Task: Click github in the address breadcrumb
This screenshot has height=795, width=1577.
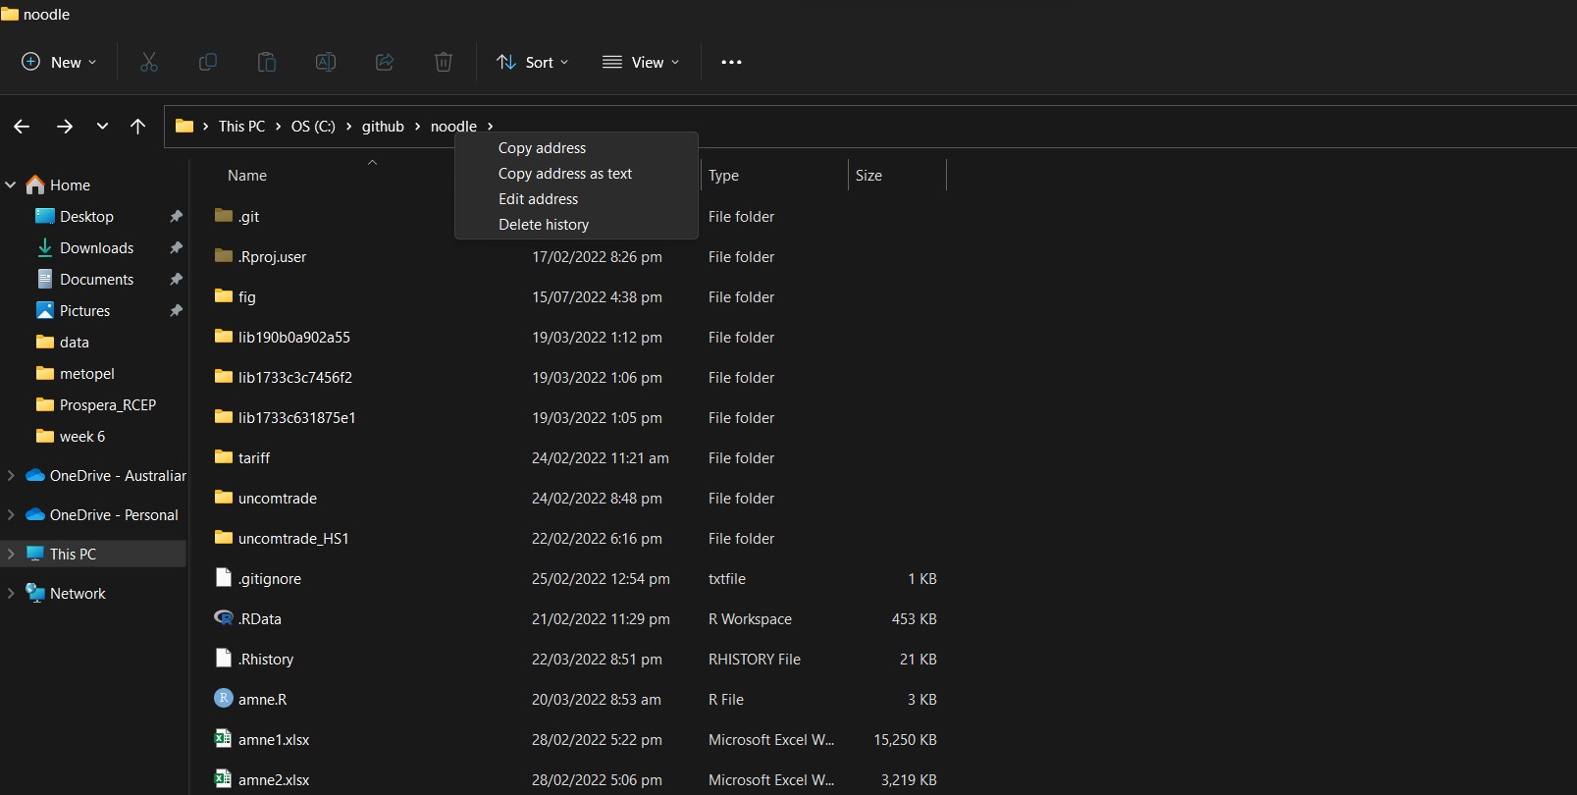Action: coord(383,127)
